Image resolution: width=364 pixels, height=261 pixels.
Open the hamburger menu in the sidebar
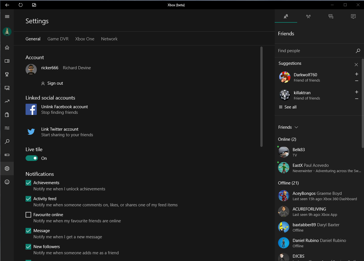(7, 16)
